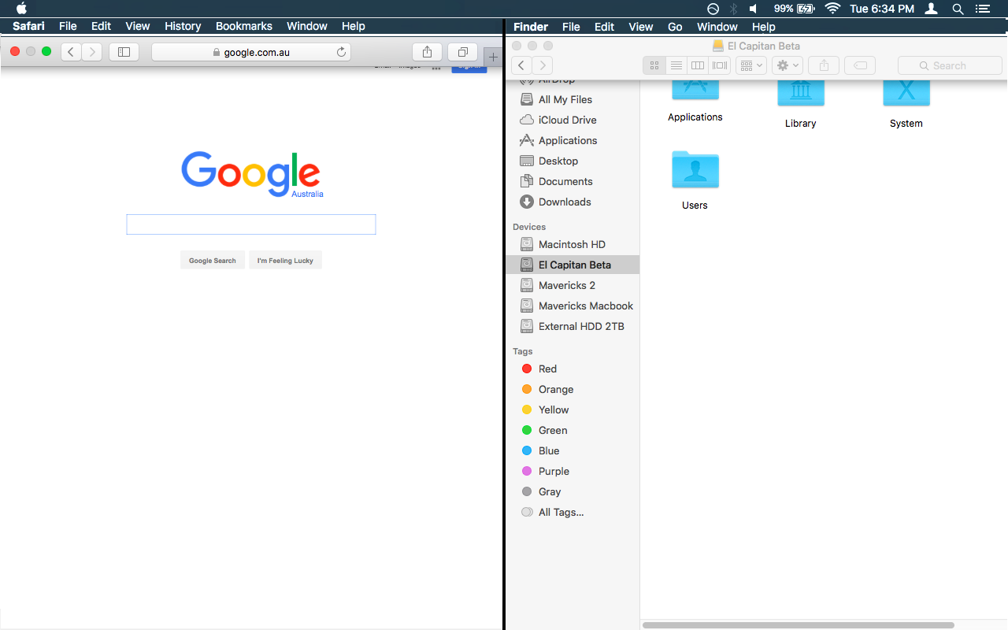Select Macintosh HD device

click(x=573, y=244)
